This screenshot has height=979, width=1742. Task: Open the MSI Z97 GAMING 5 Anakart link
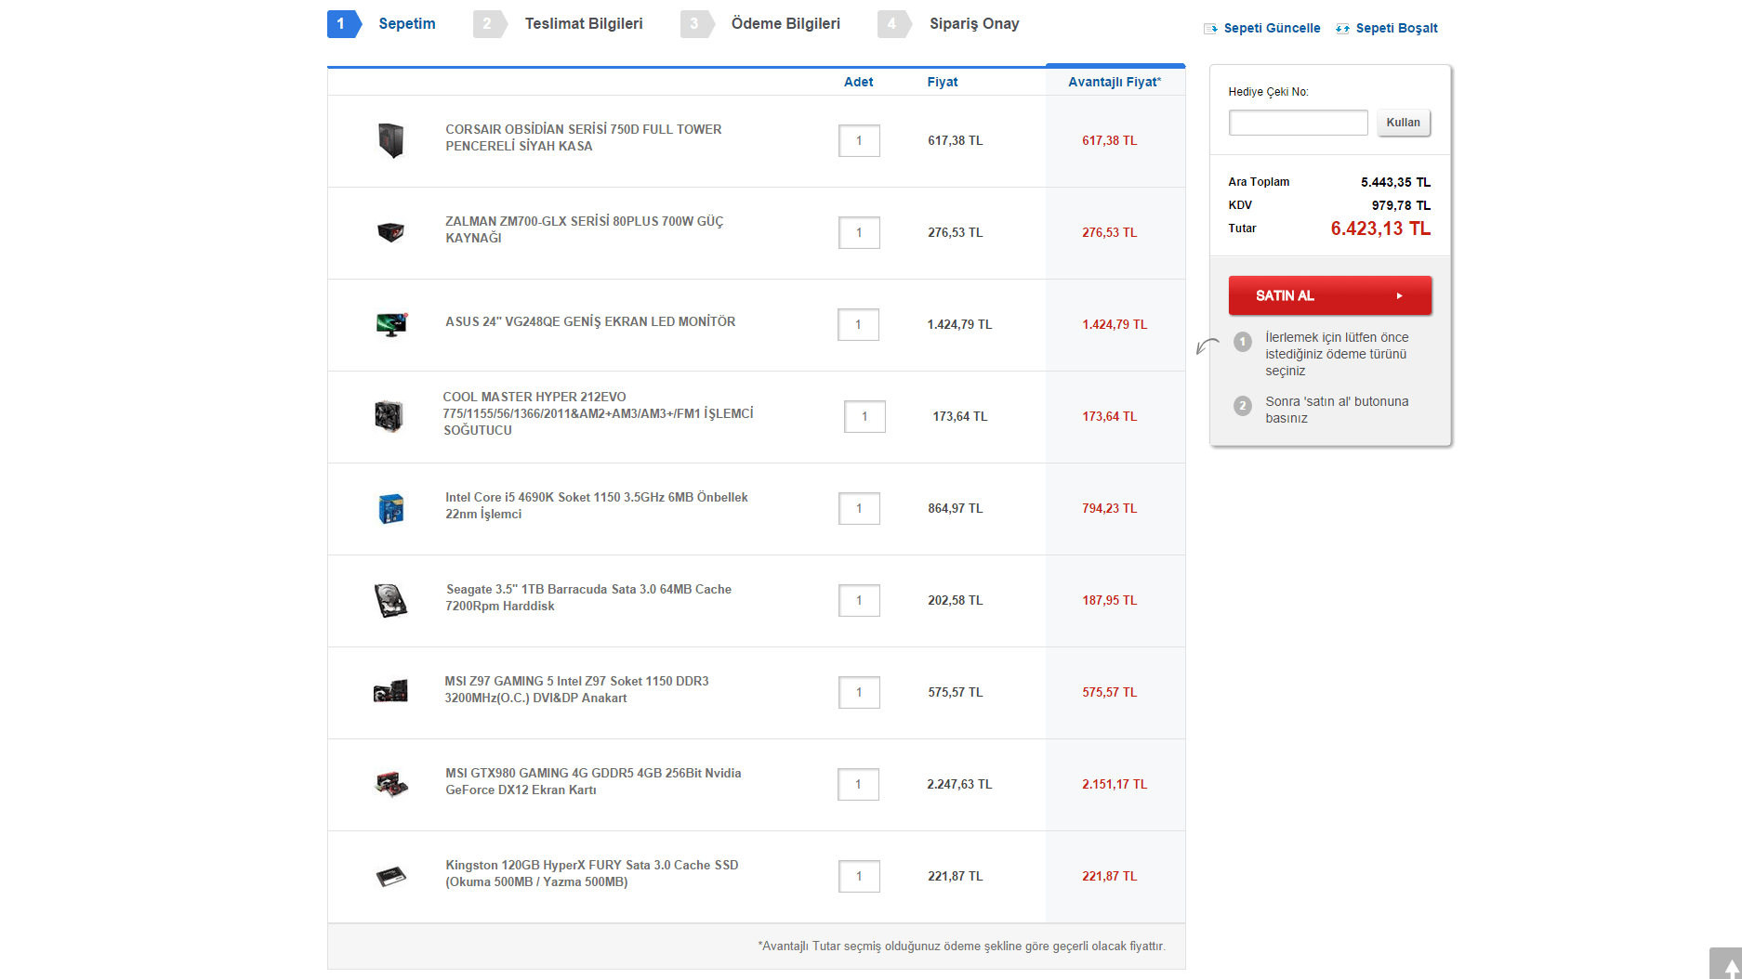576,689
